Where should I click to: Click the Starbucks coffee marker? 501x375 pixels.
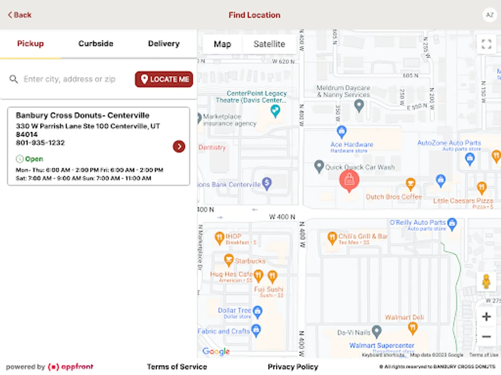(228, 260)
